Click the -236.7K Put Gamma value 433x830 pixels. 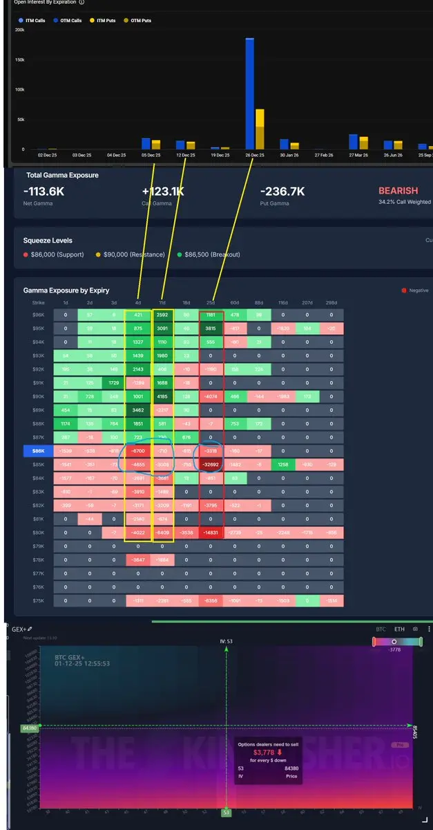(282, 191)
